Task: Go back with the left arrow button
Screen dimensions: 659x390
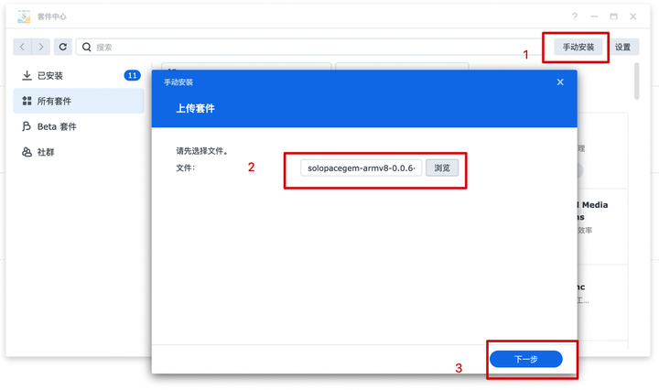Action: [x=22, y=47]
